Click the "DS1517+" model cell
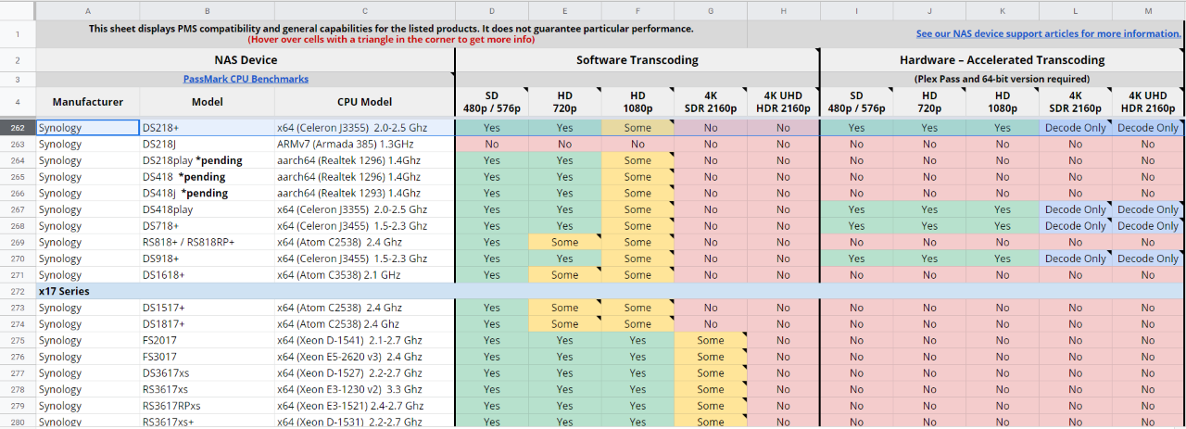Image resolution: width=1186 pixels, height=429 pixels. pos(207,308)
